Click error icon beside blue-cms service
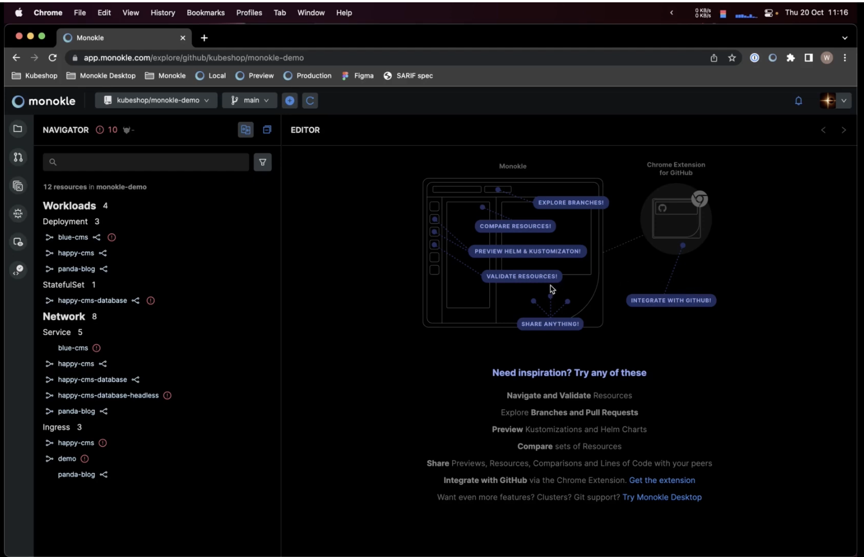Screen dimensions: 864x557 tap(96, 348)
